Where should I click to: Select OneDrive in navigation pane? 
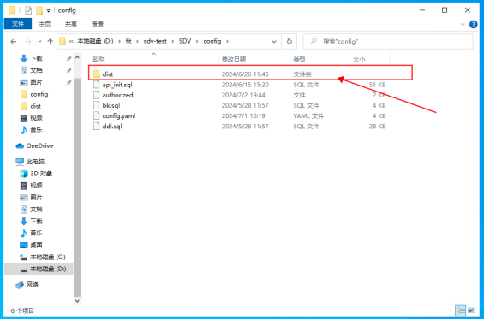39,145
